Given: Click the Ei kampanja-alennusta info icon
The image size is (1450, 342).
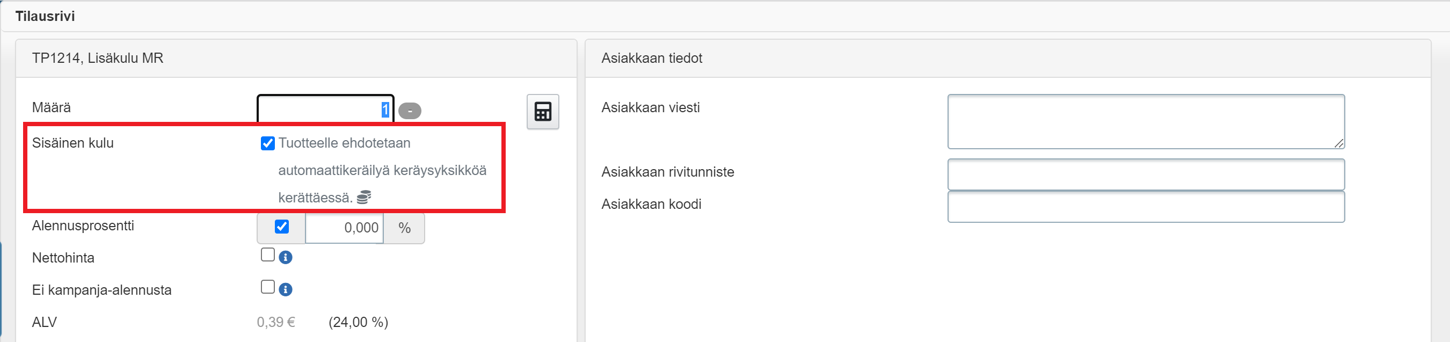Looking at the screenshot, I should pos(286,290).
